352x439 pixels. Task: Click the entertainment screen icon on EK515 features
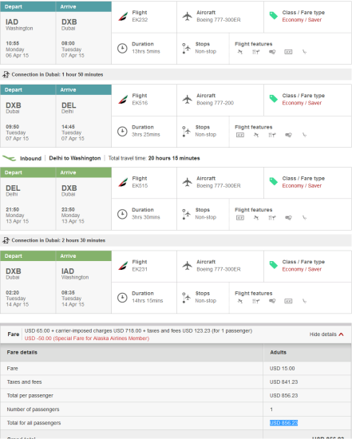click(240, 218)
